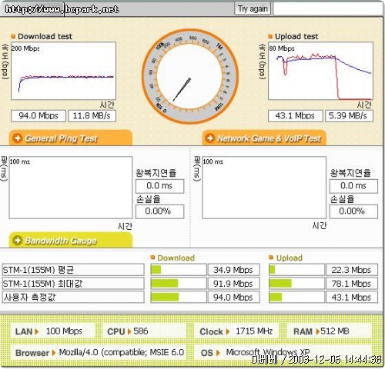This screenshot has height=369, width=385.
Task: Click the download bar for 34.9 Mbps
Action: coord(179,270)
